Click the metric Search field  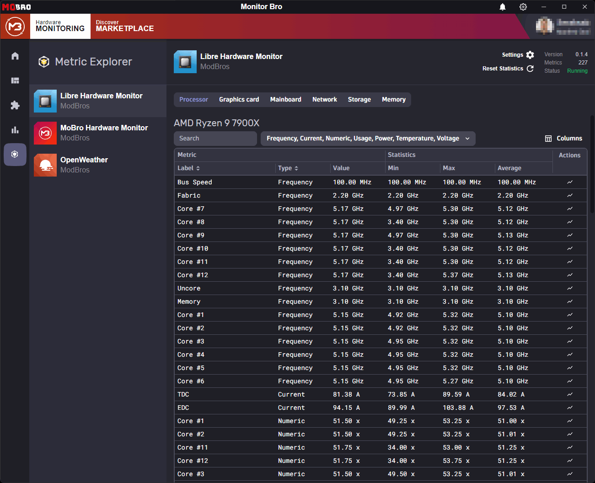(215, 139)
